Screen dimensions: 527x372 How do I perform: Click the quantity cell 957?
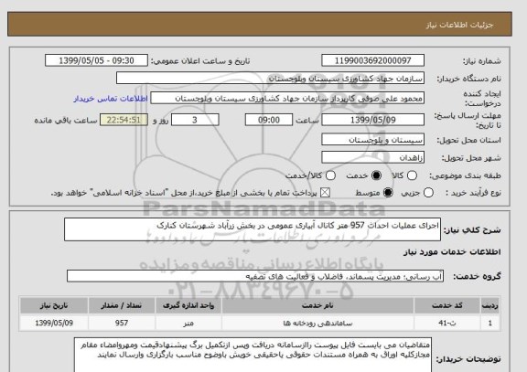(122, 323)
